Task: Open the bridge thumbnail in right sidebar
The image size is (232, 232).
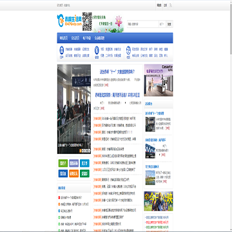Action: (x=150, y=151)
